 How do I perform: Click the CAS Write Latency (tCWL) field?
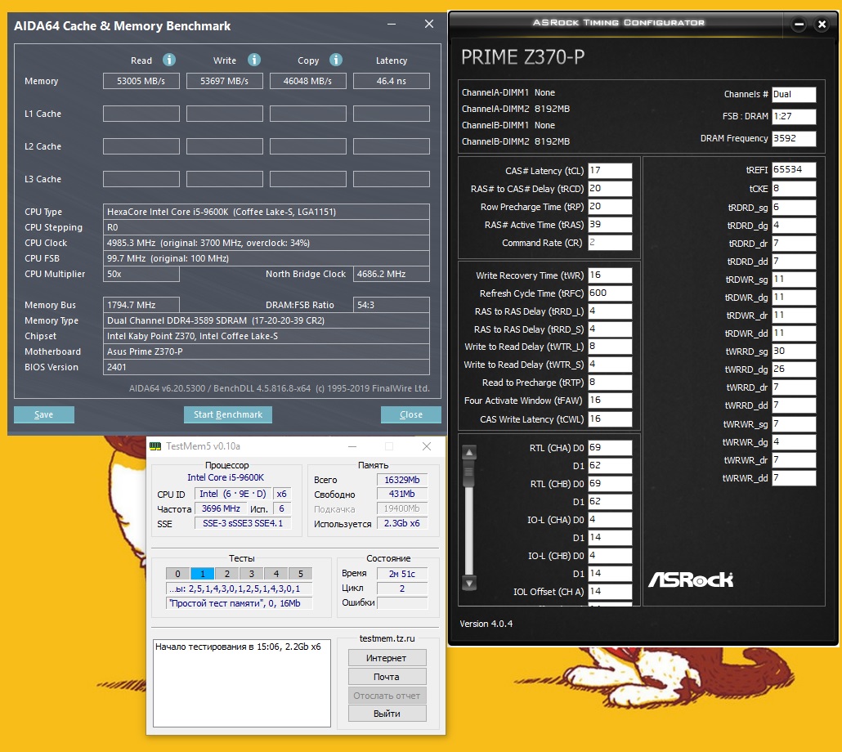click(x=610, y=419)
